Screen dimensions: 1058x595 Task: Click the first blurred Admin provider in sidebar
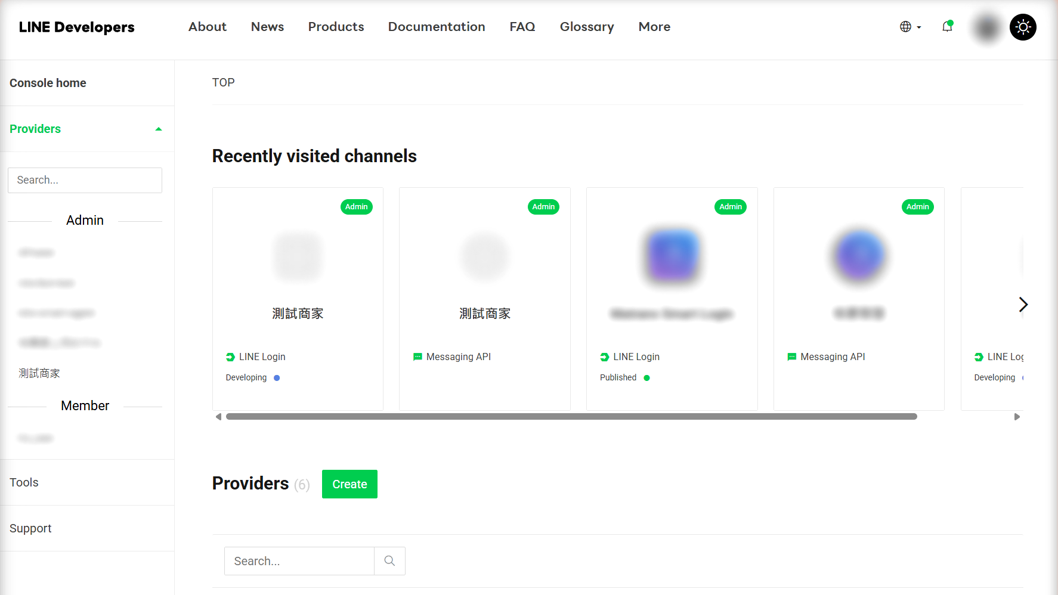coord(36,253)
